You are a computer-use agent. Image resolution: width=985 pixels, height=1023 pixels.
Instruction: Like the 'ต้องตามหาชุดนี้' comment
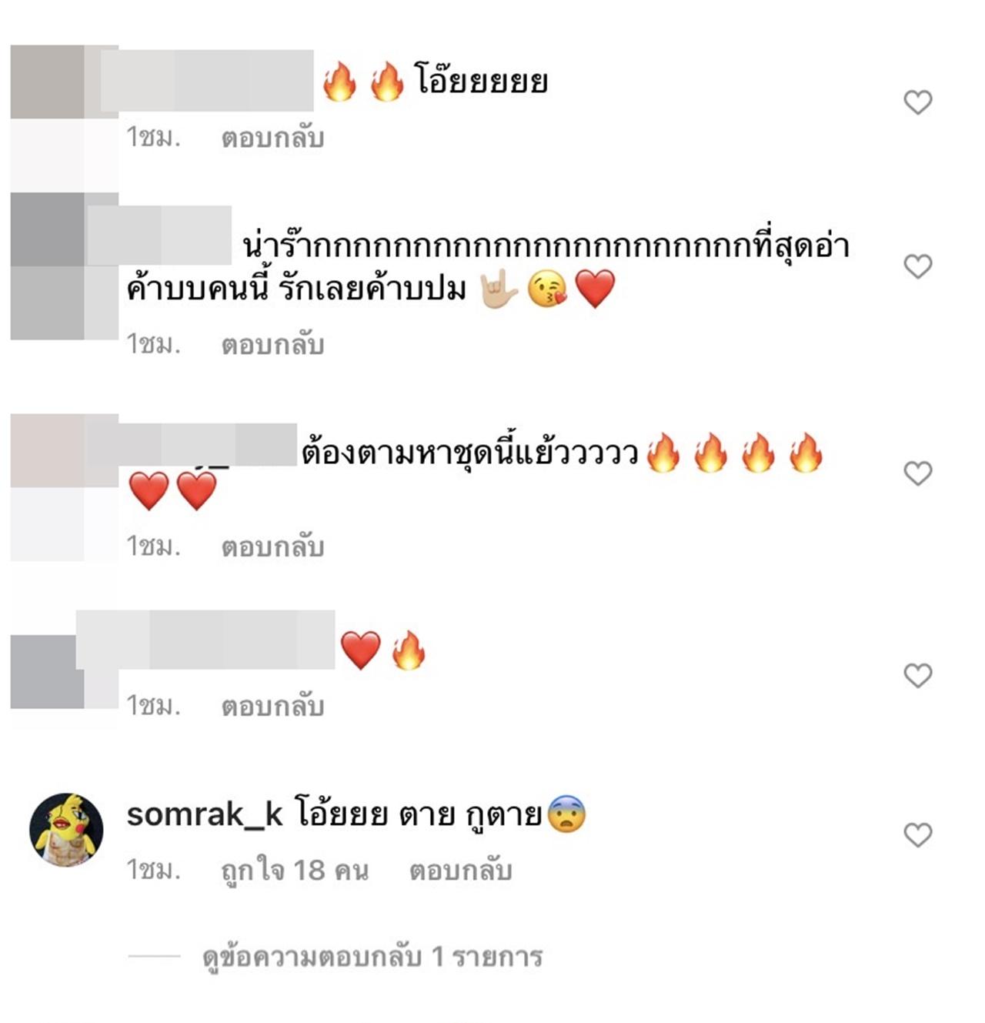[917, 473]
